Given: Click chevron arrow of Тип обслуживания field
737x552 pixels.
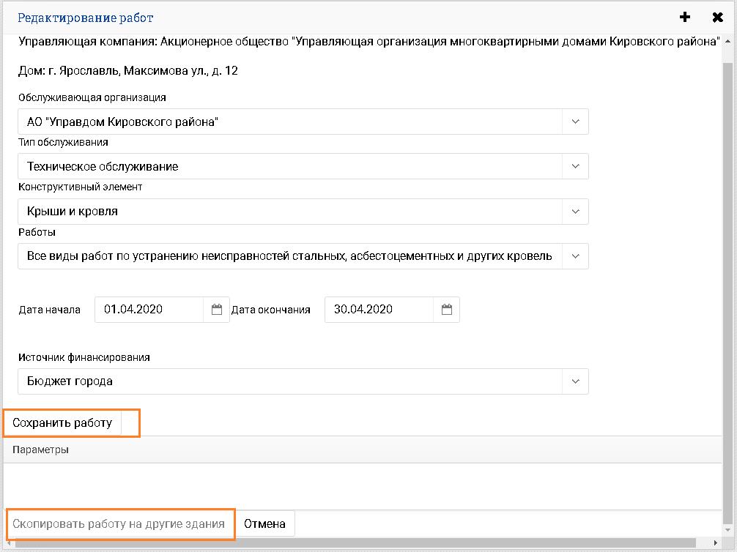Looking at the screenshot, I should tap(575, 166).
